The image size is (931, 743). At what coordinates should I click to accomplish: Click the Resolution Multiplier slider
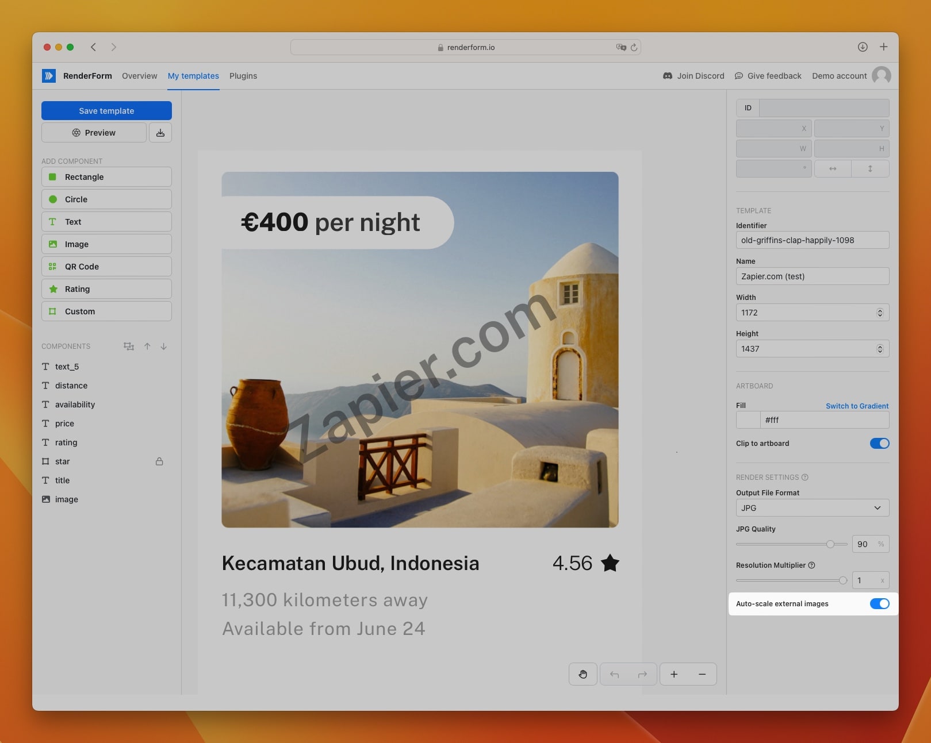click(792, 580)
